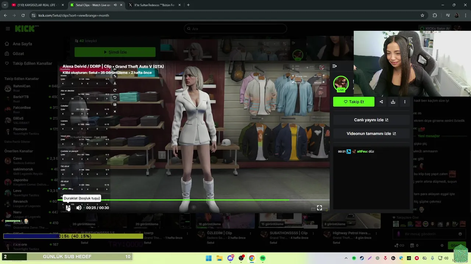Open Flomore channel under followed channels
The height and width of the screenshot is (264, 471).
31,131
